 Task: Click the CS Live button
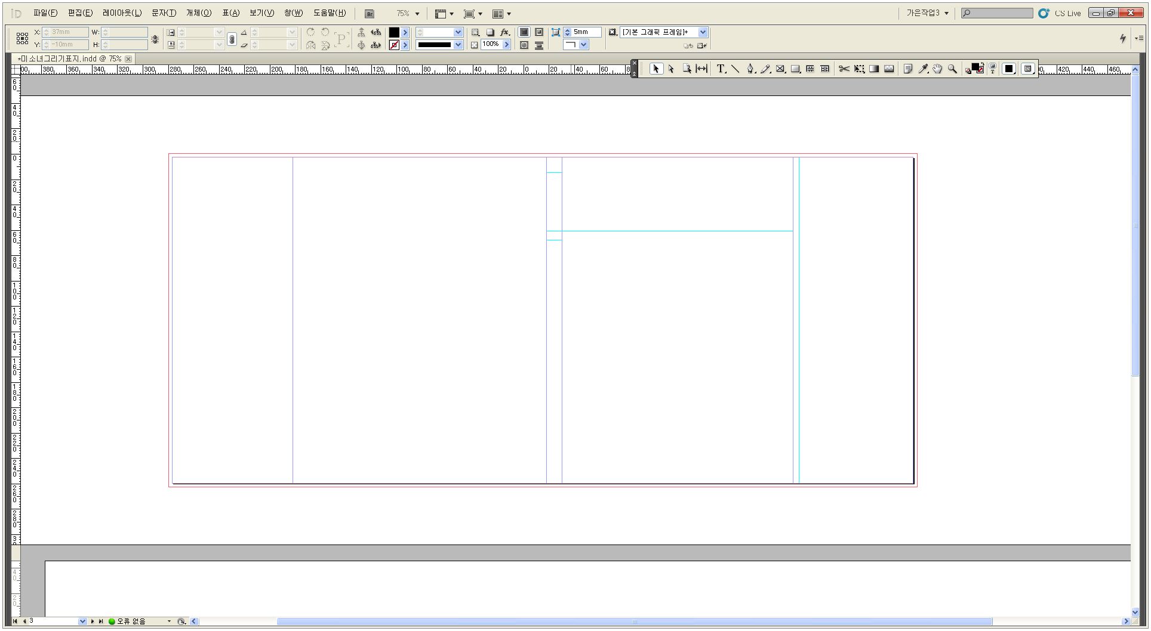[1060, 13]
